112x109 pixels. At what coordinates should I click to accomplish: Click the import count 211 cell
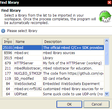click(8, 68)
